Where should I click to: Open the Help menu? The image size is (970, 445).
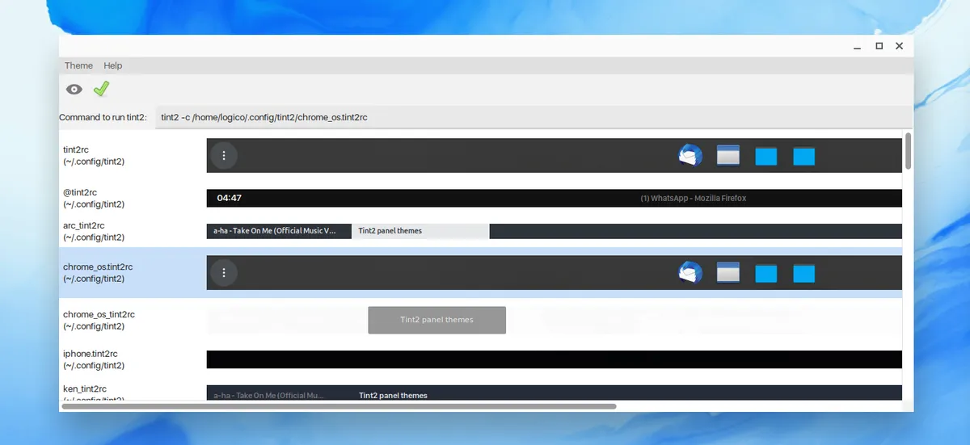click(x=113, y=65)
